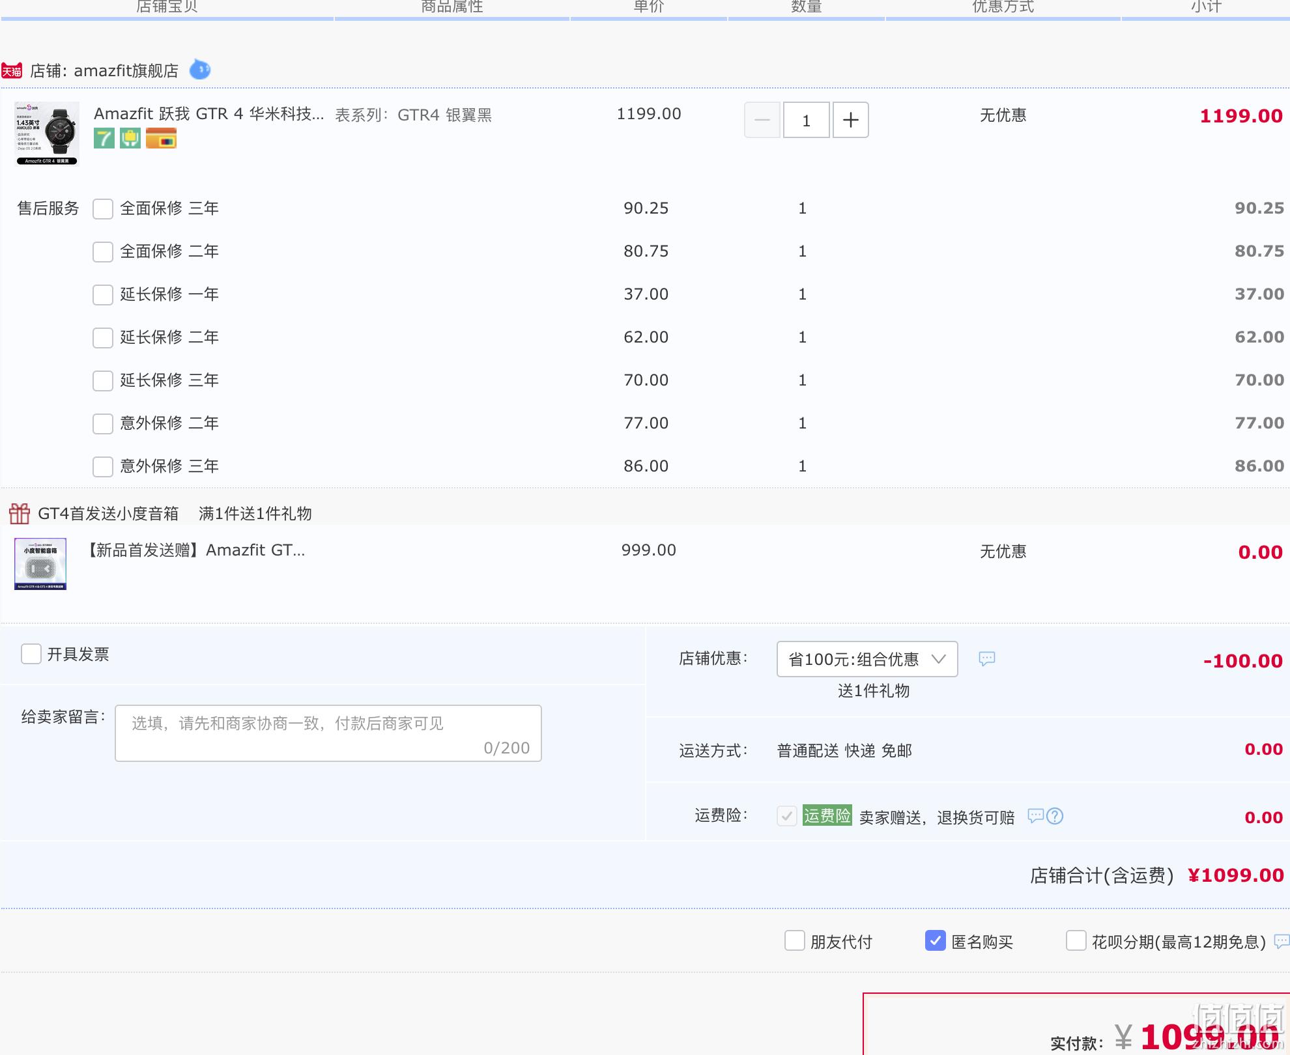Screen dimensions: 1290x1055
Task: Click the green consumer protection badge icon
Action: pos(130,138)
